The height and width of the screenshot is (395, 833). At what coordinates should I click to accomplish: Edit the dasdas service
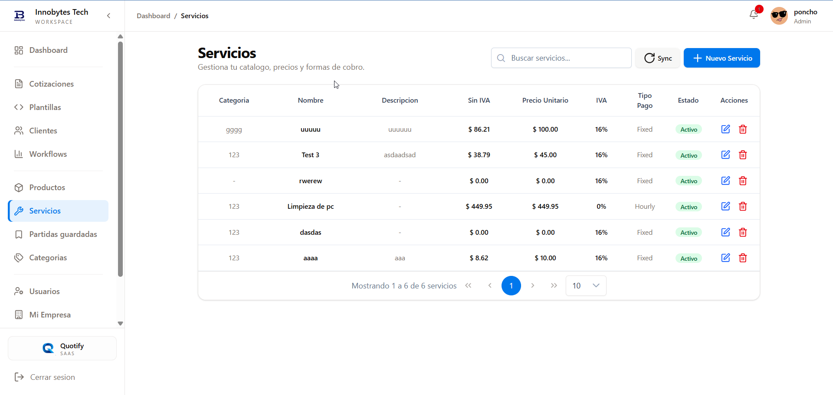725,232
